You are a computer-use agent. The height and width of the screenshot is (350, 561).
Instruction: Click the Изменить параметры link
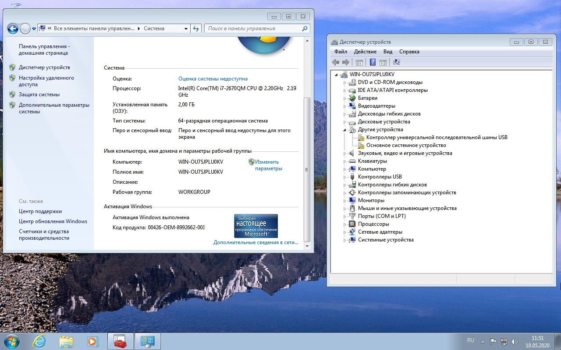[x=269, y=165]
